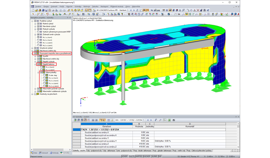This screenshot has width=270, height=158.
Task: Open the Soubor menu
Action: [x=38, y=6]
